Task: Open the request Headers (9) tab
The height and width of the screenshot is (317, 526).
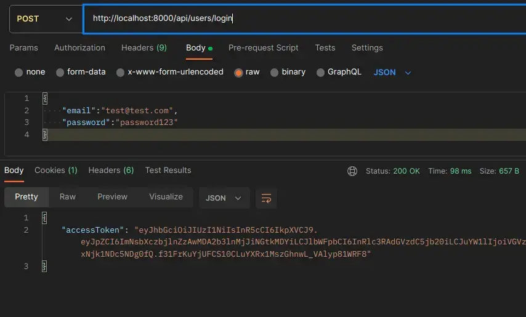Action: [x=144, y=48]
